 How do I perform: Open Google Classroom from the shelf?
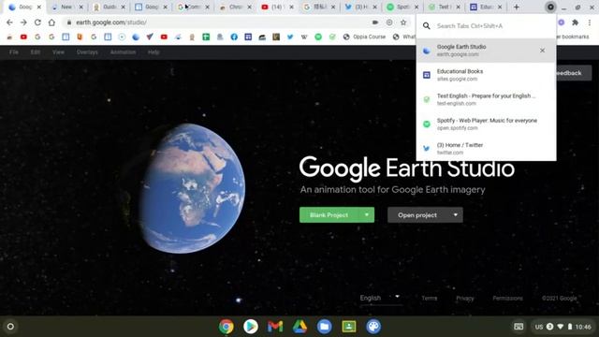[x=349, y=327]
